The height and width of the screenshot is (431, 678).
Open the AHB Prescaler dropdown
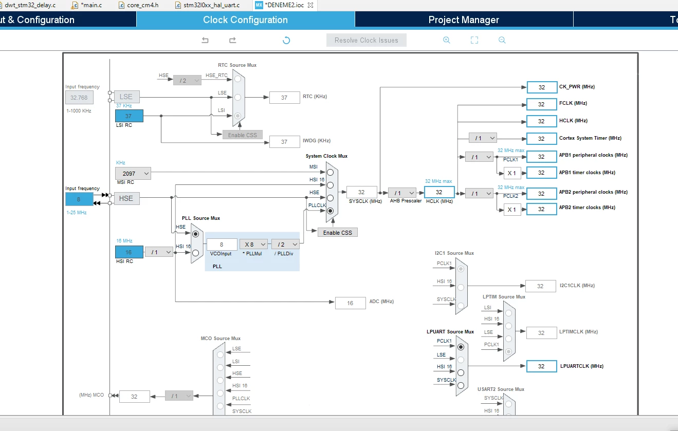click(402, 193)
